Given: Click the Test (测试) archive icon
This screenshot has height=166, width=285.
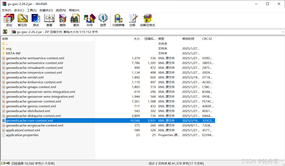Looking at the screenshot, I should point(36,20).
